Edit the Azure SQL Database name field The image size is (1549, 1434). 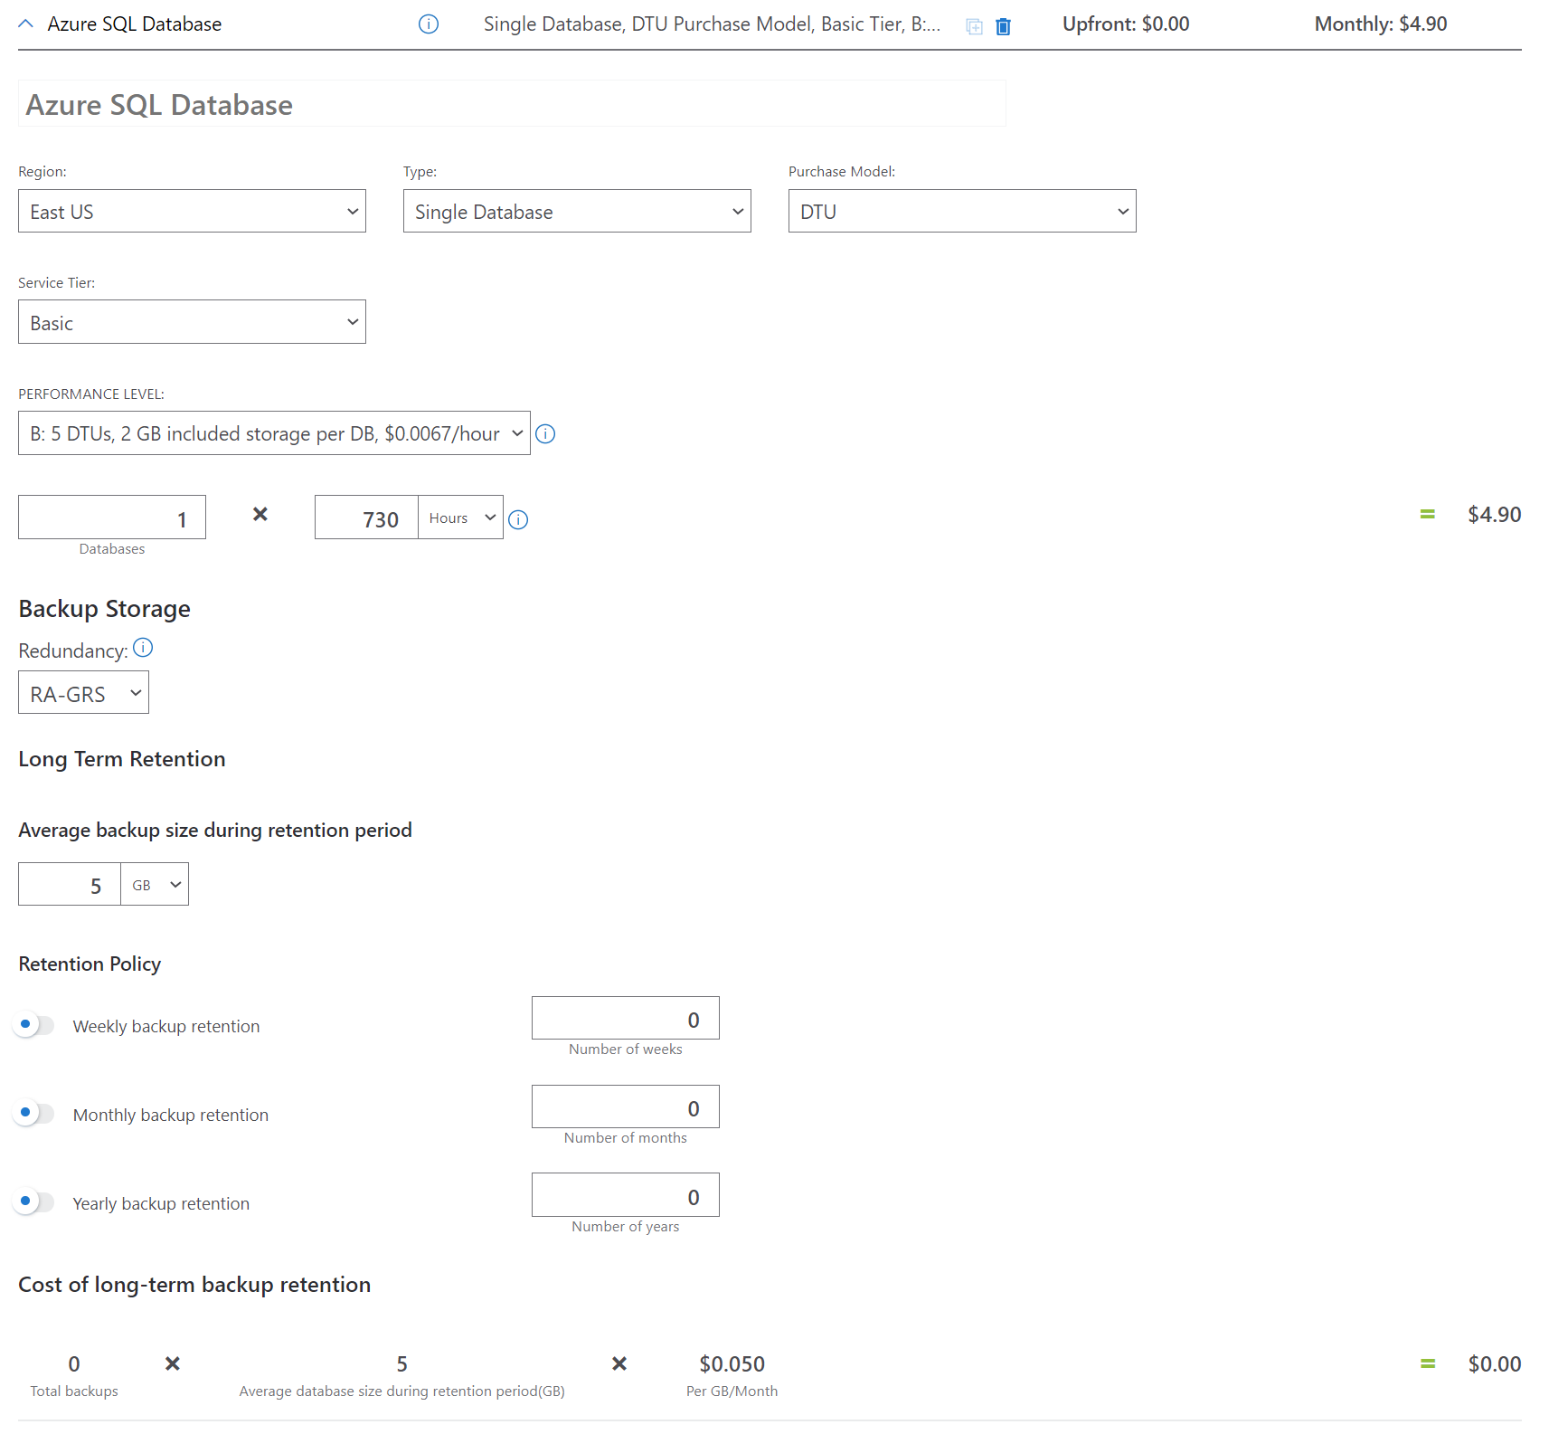pyautogui.click(x=512, y=104)
